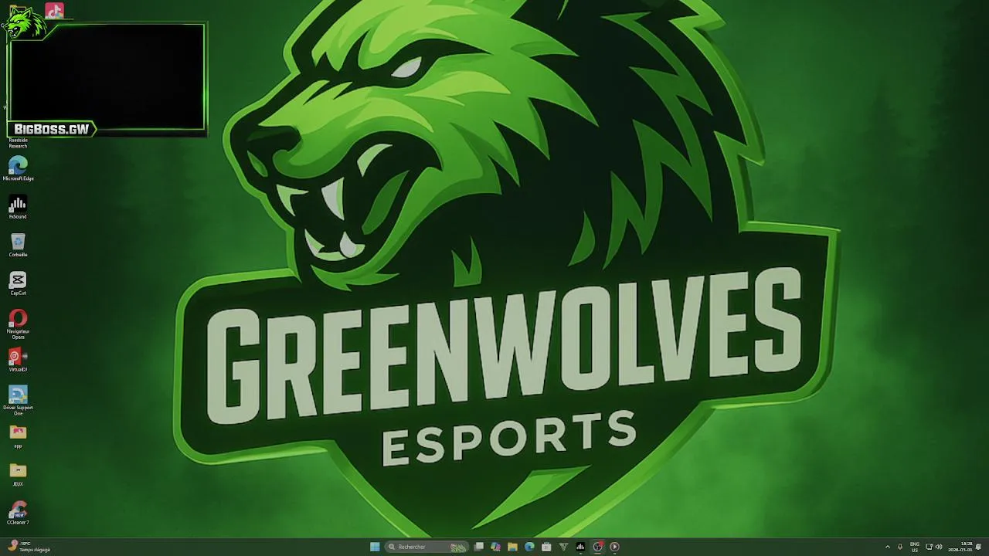Viewport: 989px width, 556px height.
Task: Switch to the active recording app icon
Action: (x=597, y=547)
